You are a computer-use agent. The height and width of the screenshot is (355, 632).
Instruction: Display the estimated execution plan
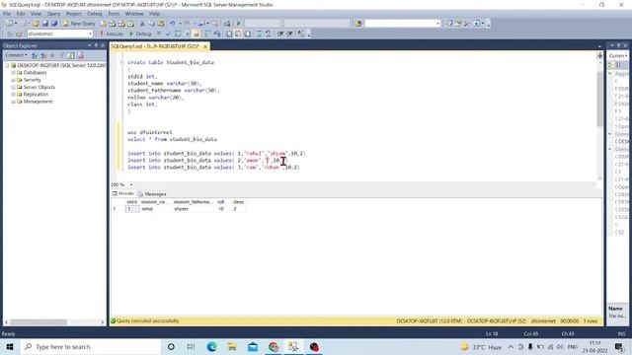(178, 34)
